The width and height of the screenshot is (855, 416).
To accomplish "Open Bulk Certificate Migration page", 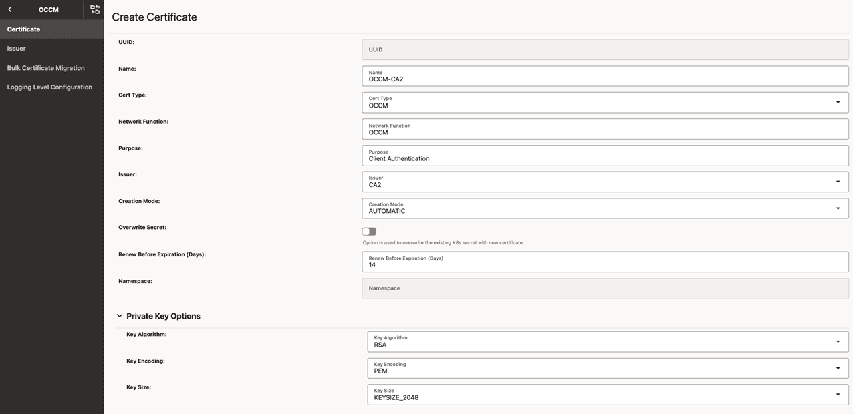I will click(46, 68).
